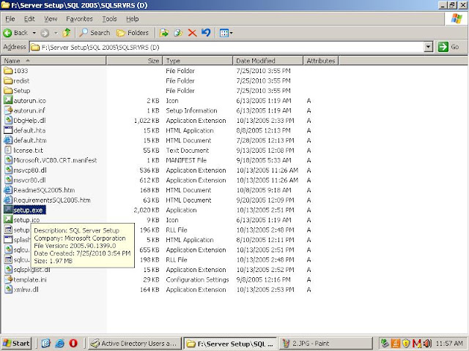Select the Setup folder icon
This screenshot has height=351, width=469.
[8, 91]
